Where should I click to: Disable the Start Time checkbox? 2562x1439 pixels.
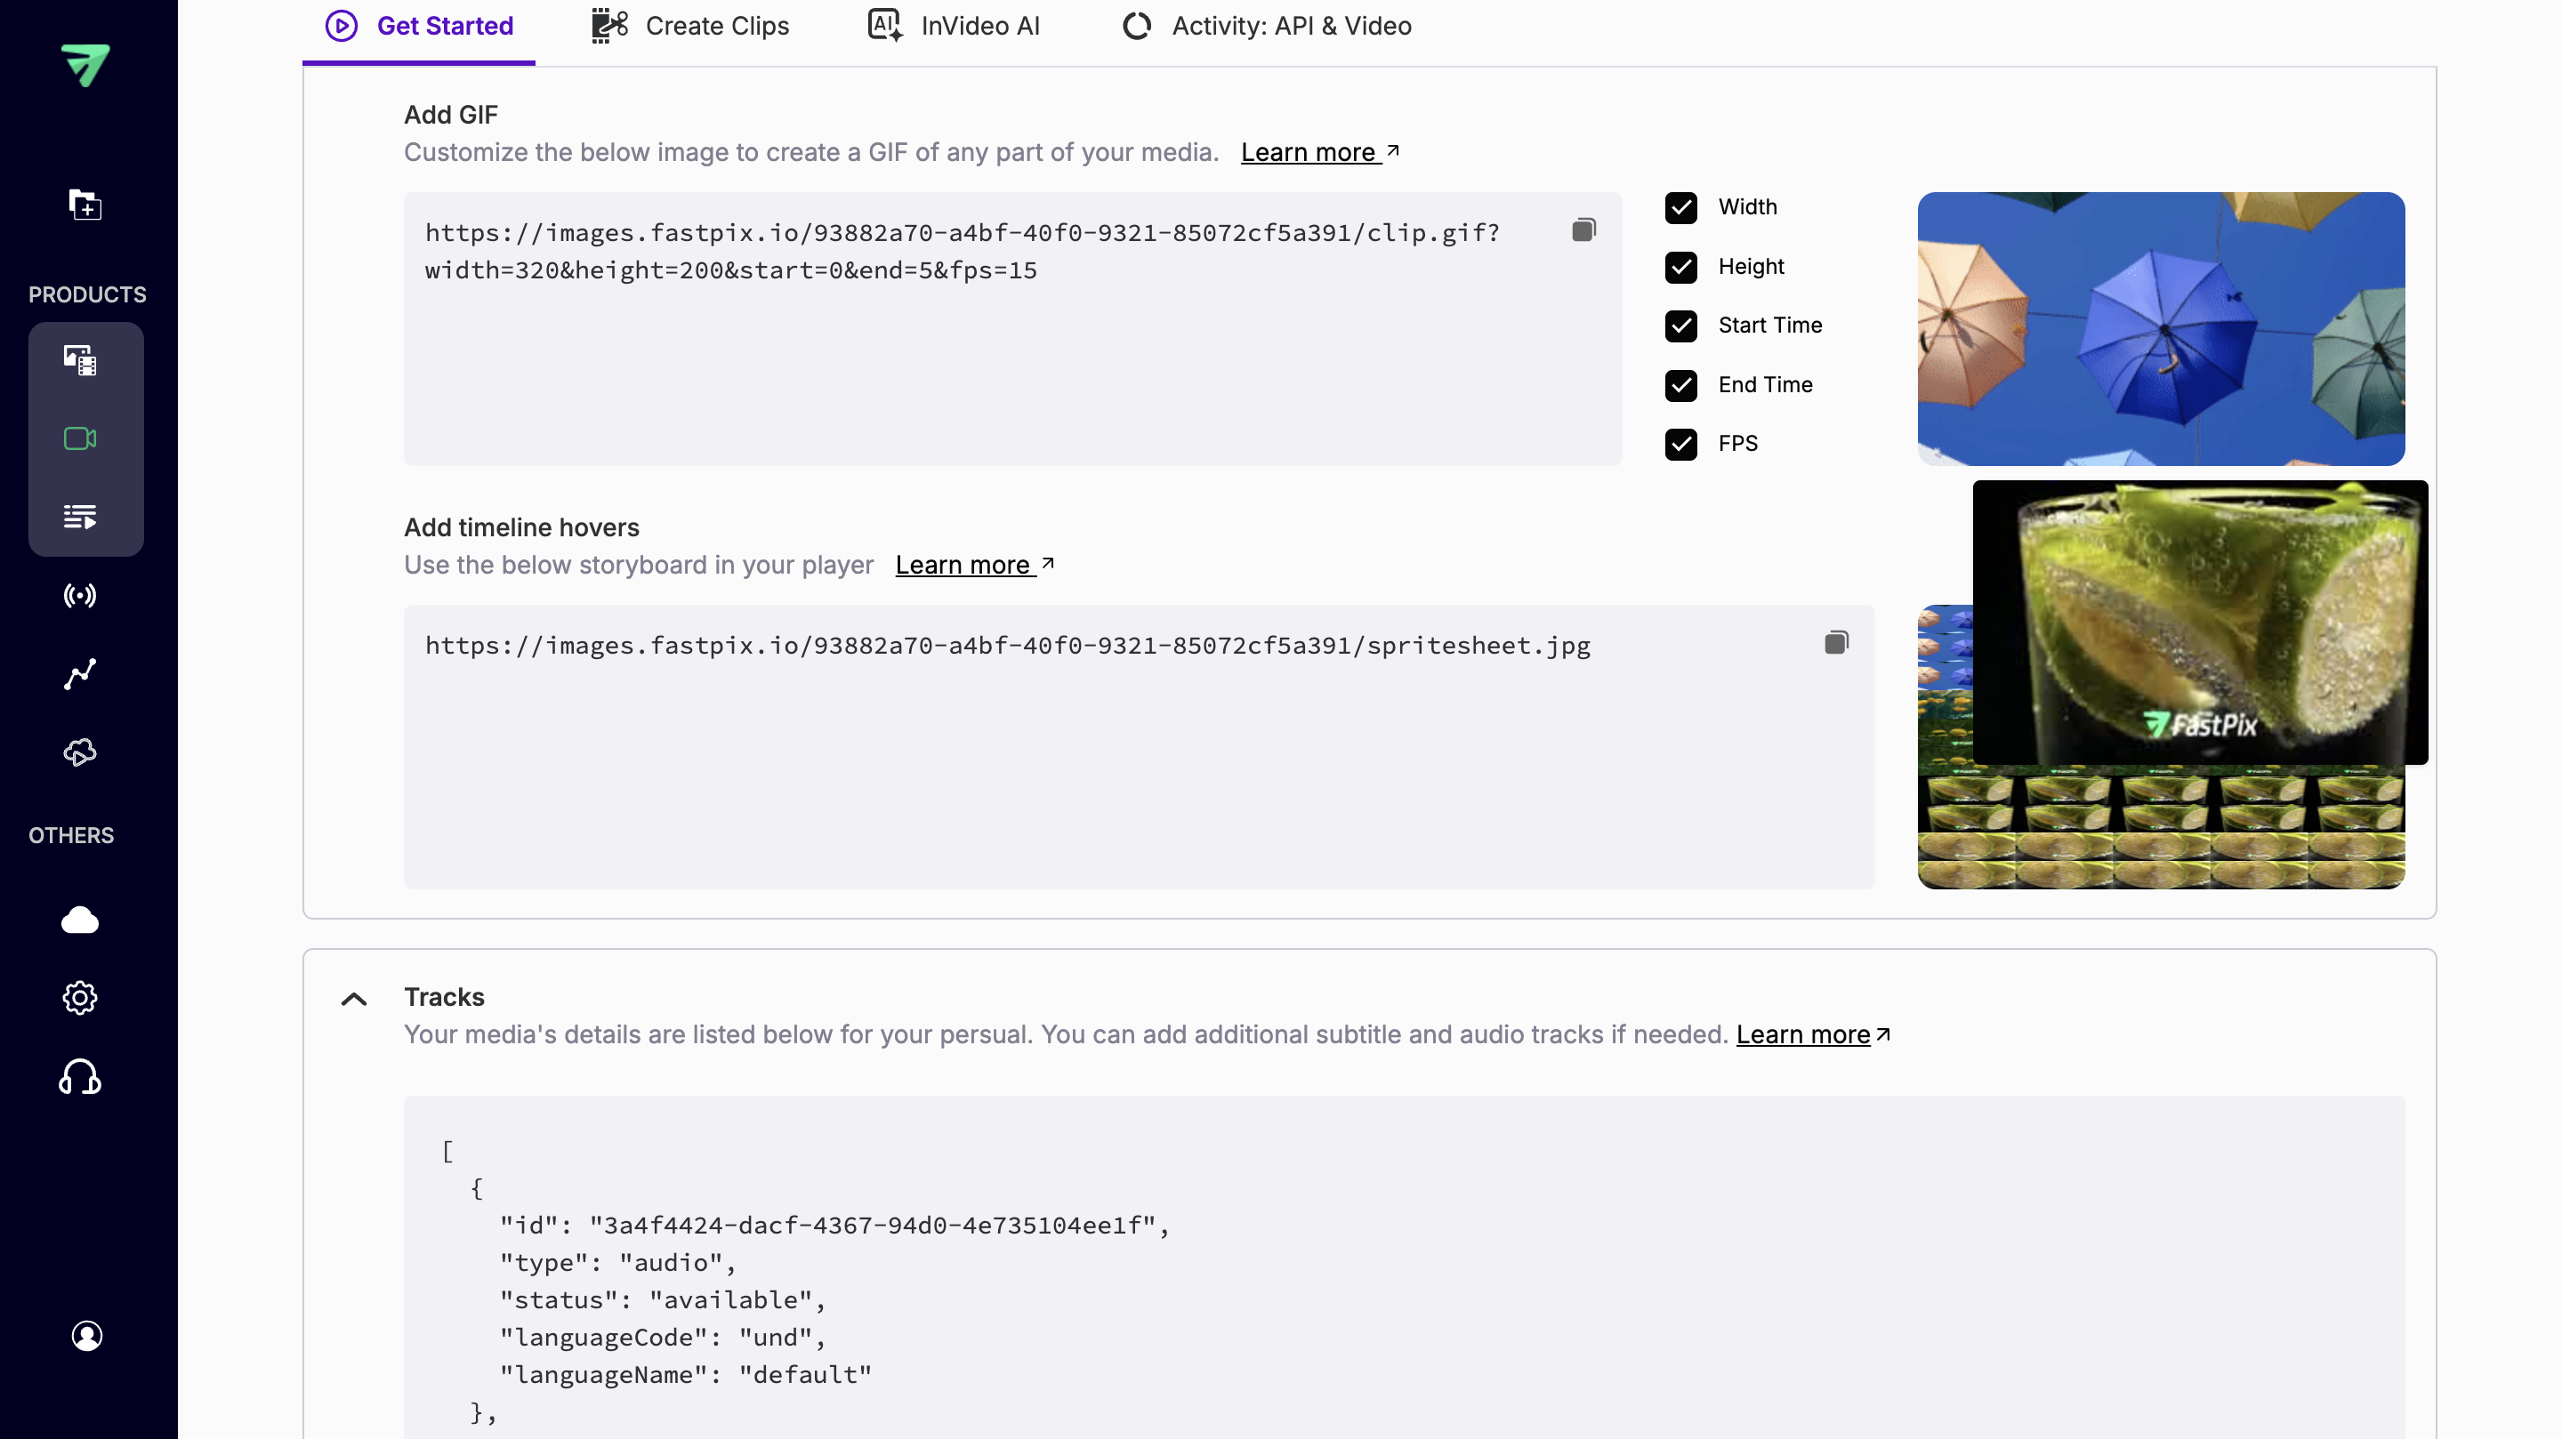1680,326
